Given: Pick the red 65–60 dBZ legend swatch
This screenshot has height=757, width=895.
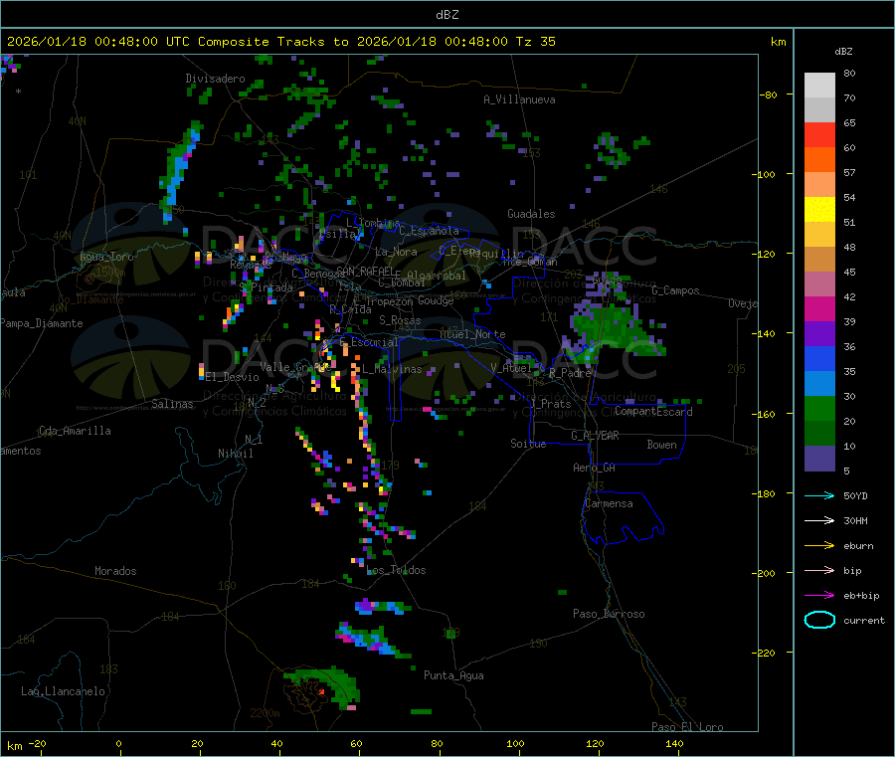Looking at the screenshot, I should [x=819, y=134].
